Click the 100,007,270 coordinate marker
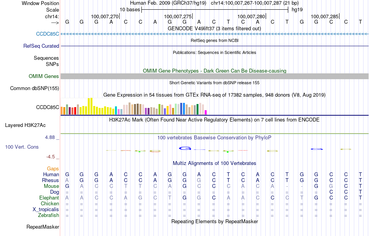Image resolution: width=369 pixels, height=236 pixels. [105, 17]
